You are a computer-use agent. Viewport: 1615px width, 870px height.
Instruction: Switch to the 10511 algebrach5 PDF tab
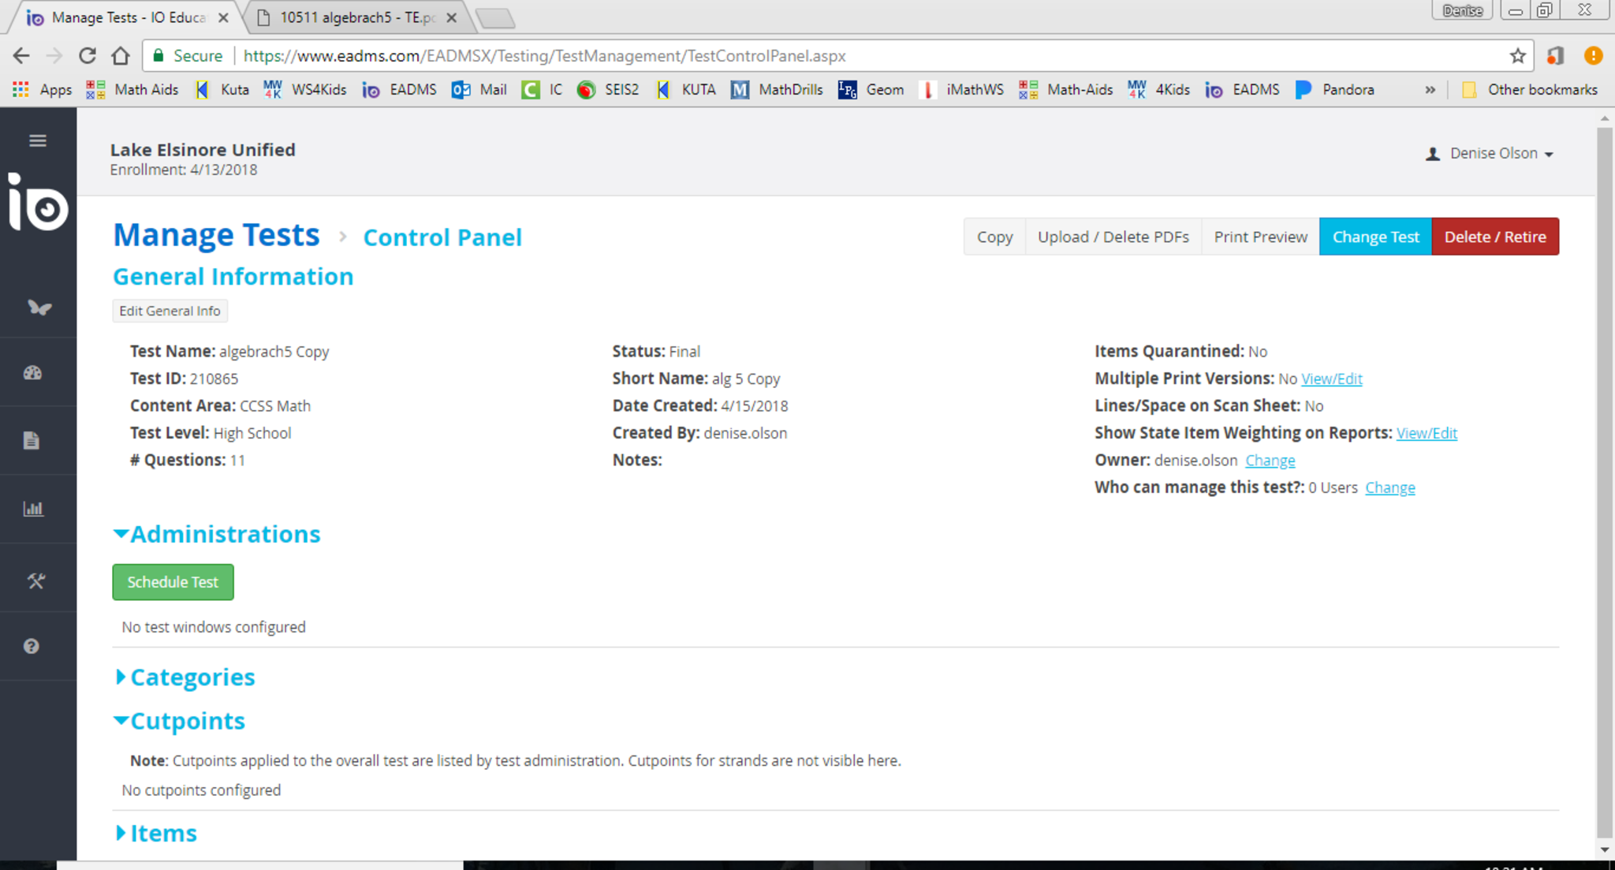(x=356, y=17)
